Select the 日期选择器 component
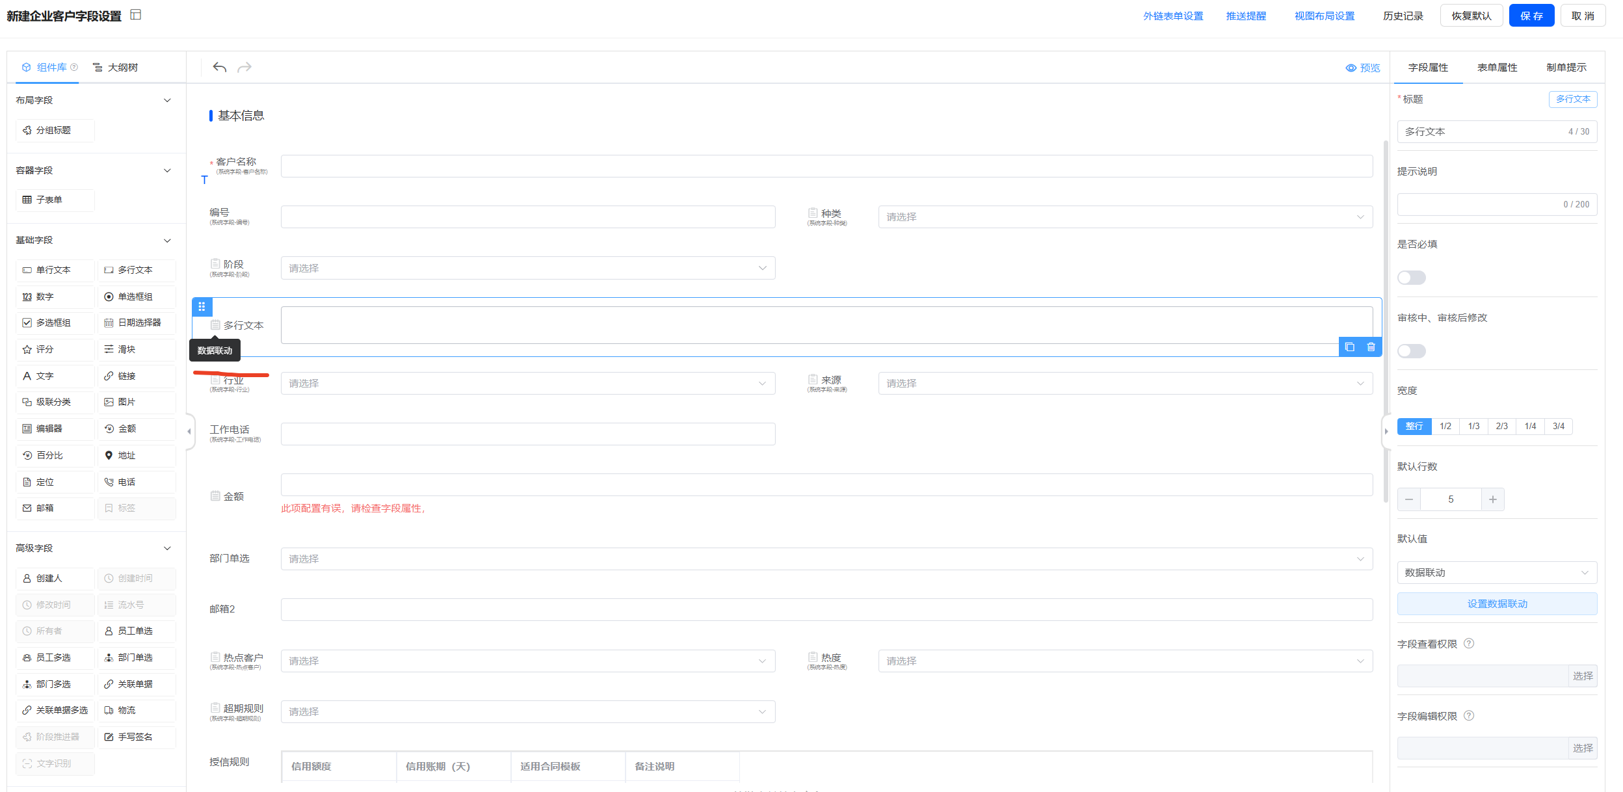Image resolution: width=1623 pixels, height=792 pixels. 137,323
